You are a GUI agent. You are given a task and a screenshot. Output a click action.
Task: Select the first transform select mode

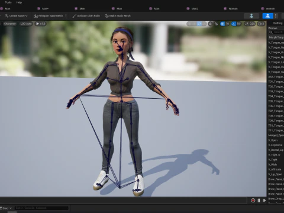pyautogui.click(x=189, y=24)
